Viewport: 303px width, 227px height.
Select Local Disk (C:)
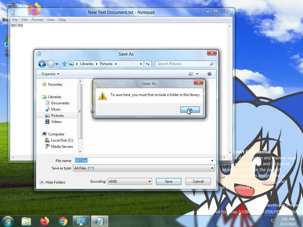click(59, 140)
